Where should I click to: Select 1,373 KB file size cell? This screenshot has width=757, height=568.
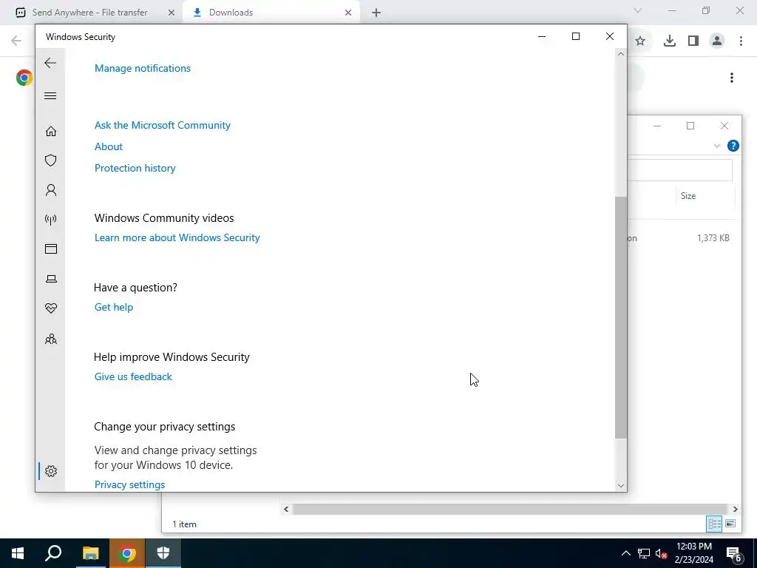pyautogui.click(x=713, y=238)
